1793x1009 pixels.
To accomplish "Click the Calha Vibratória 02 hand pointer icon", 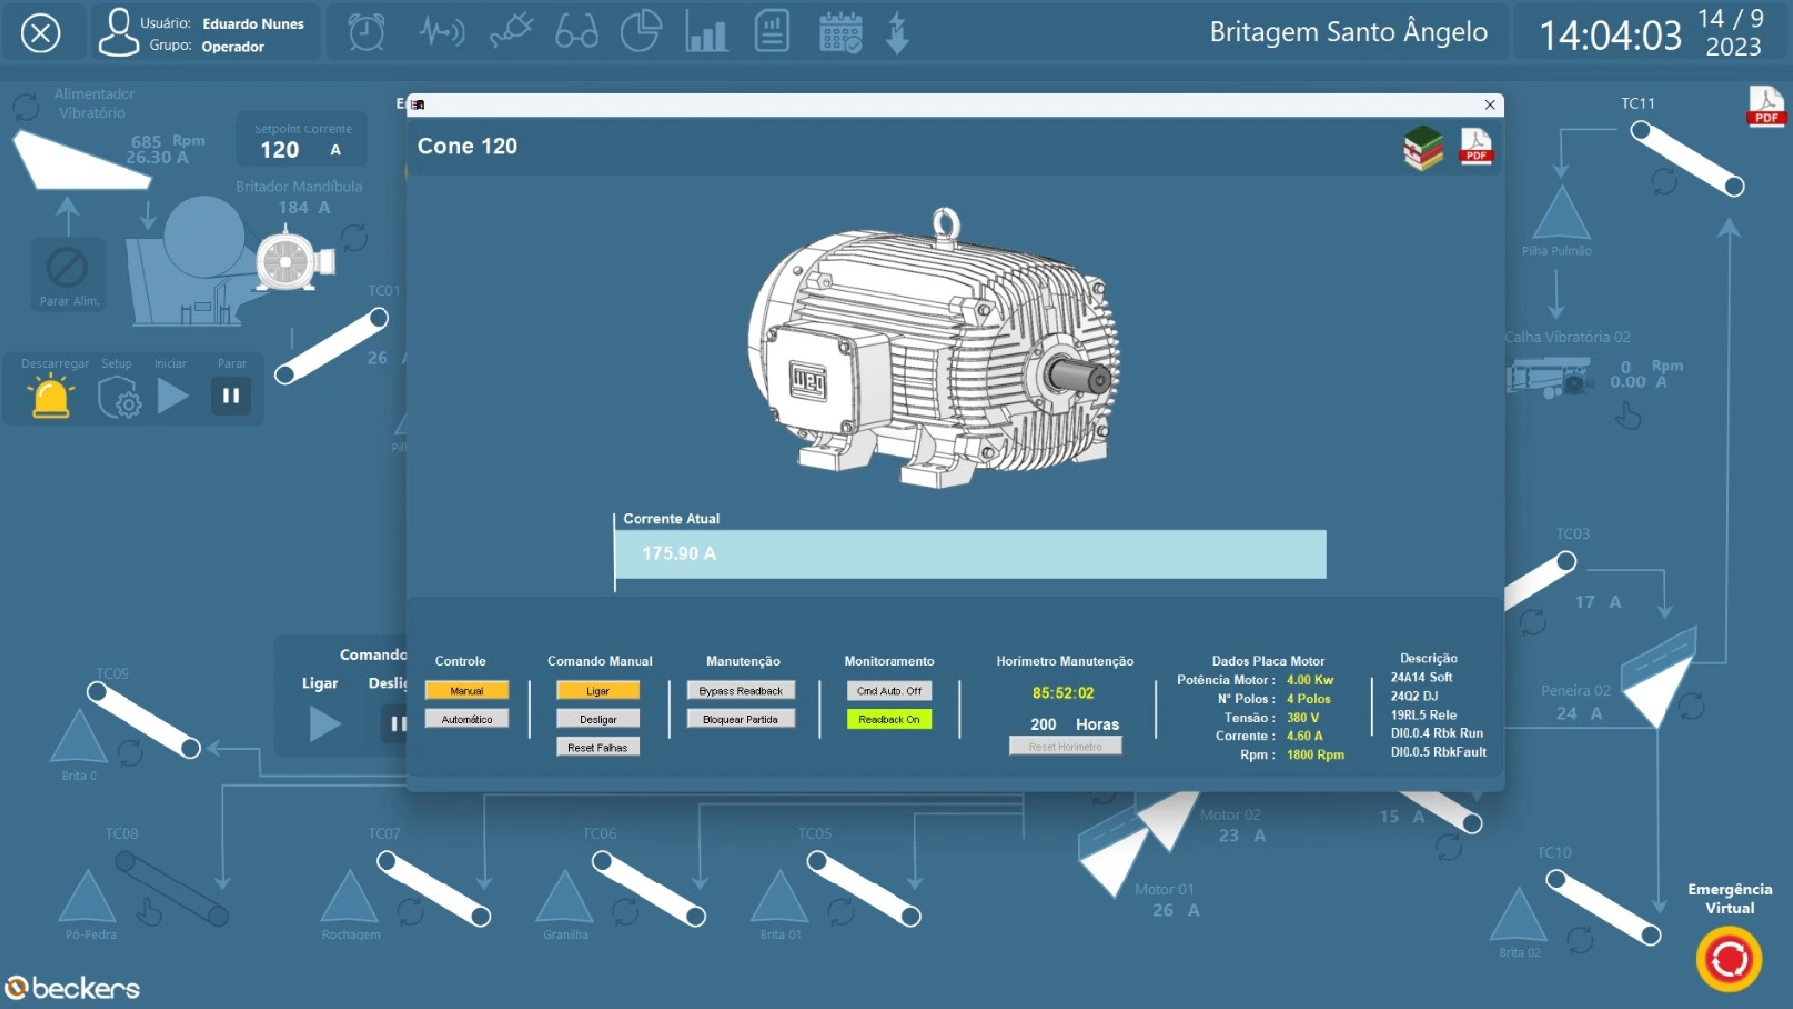I will 1628,415.
